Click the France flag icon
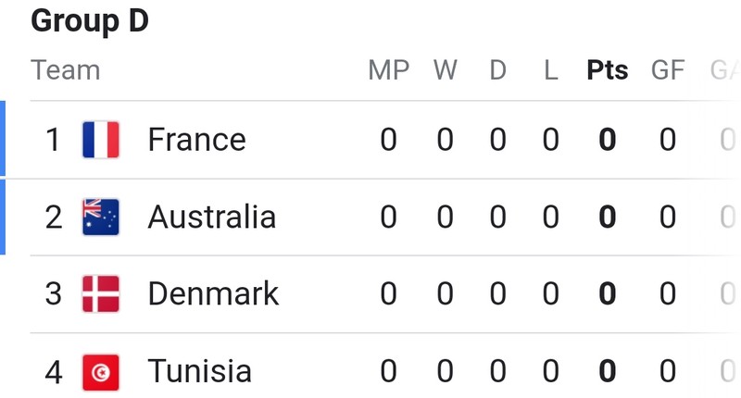The image size is (741, 398). click(101, 140)
